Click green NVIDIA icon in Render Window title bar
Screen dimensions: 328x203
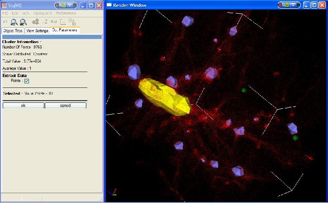286,5
